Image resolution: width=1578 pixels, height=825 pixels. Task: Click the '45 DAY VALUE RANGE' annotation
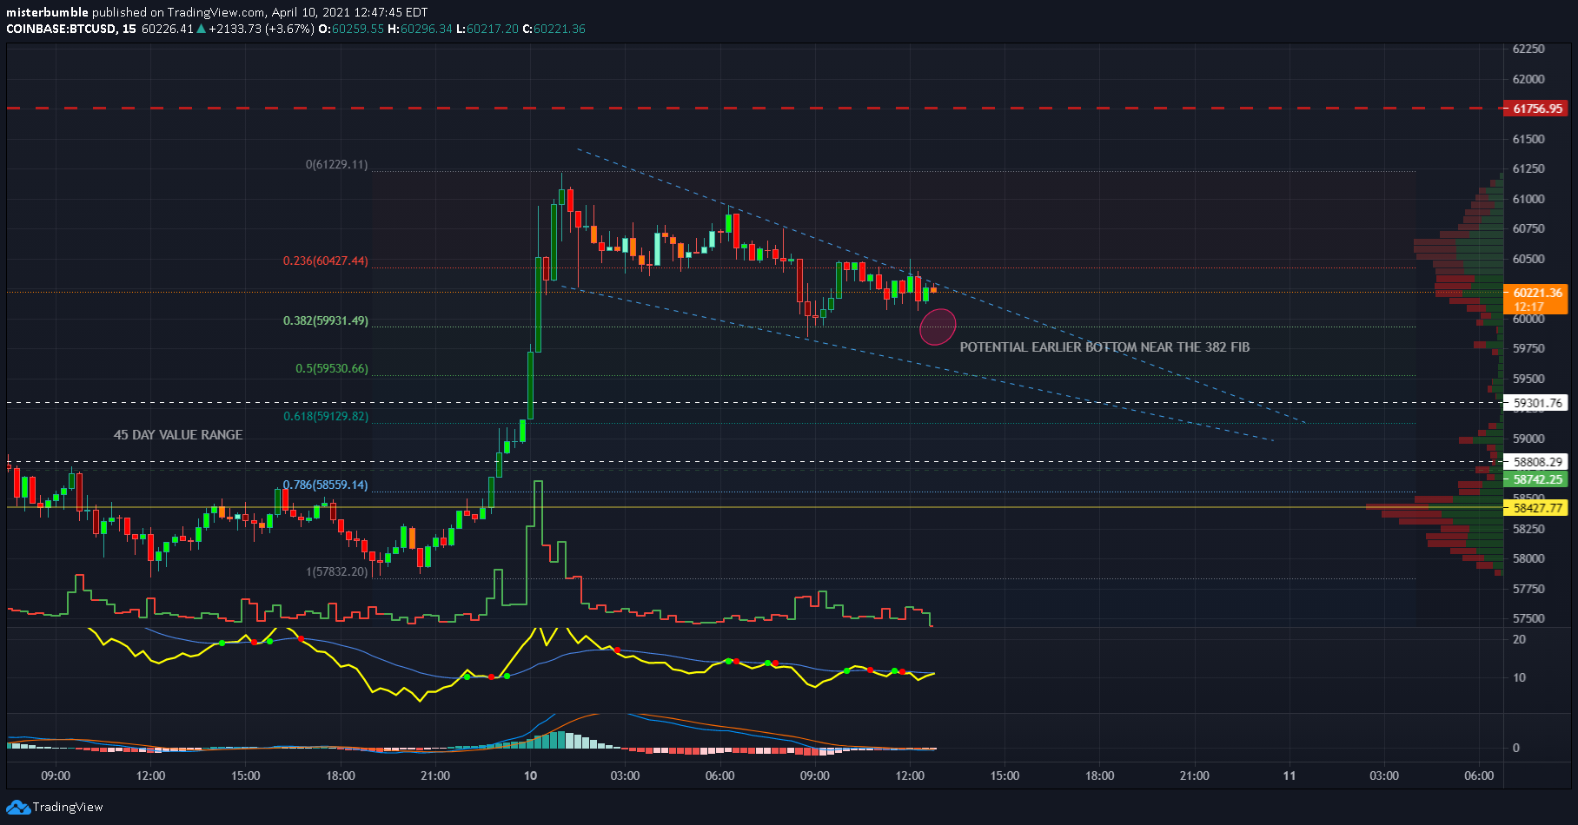click(178, 434)
